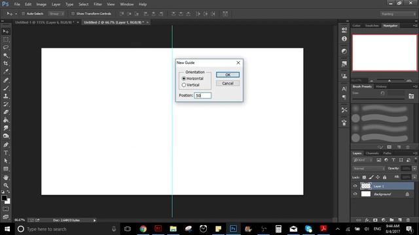This screenshot has height=235, width=419.
Task: Toggle lock transparent pixels in Layers panel
Action: click(364, 177)
